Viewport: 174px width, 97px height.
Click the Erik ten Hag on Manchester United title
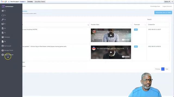tap(44, 47)
